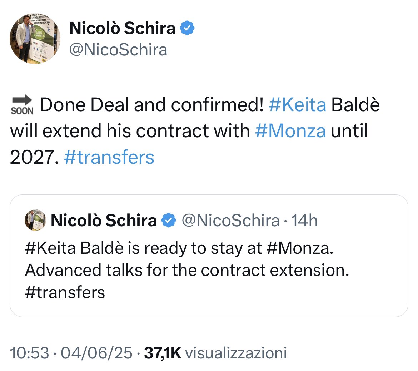Image resolution: width=418 pixels, height=371 pixels.
Task: Click the blue verified badge beside main author name
Action: click(188, 28)
